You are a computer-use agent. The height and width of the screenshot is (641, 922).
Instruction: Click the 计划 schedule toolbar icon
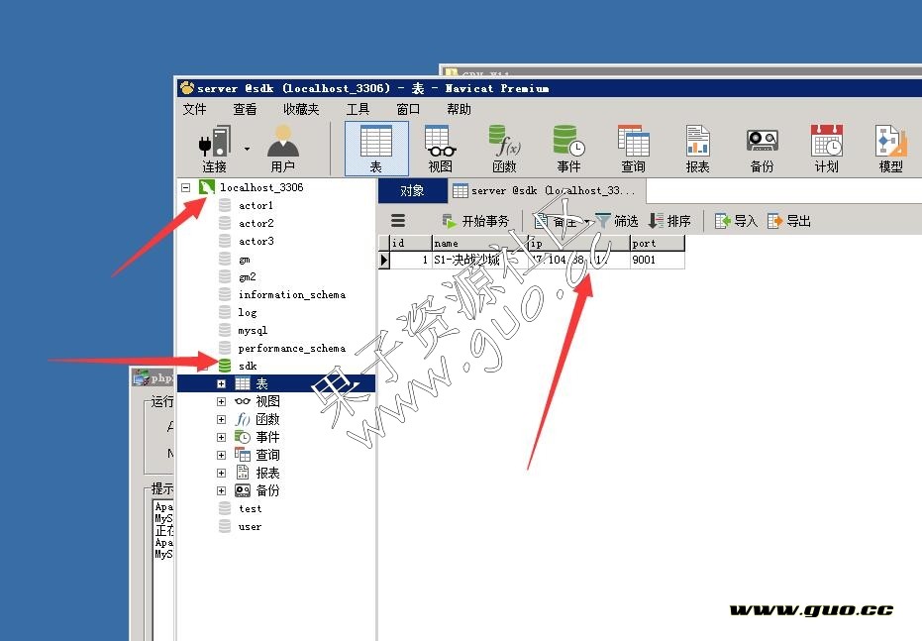pos(826,147)
